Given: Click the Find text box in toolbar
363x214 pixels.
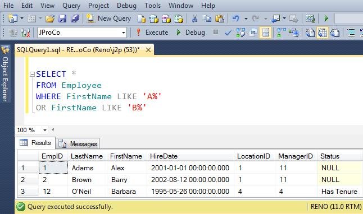Looking at the screenshot, I should (x=348, y=18).
